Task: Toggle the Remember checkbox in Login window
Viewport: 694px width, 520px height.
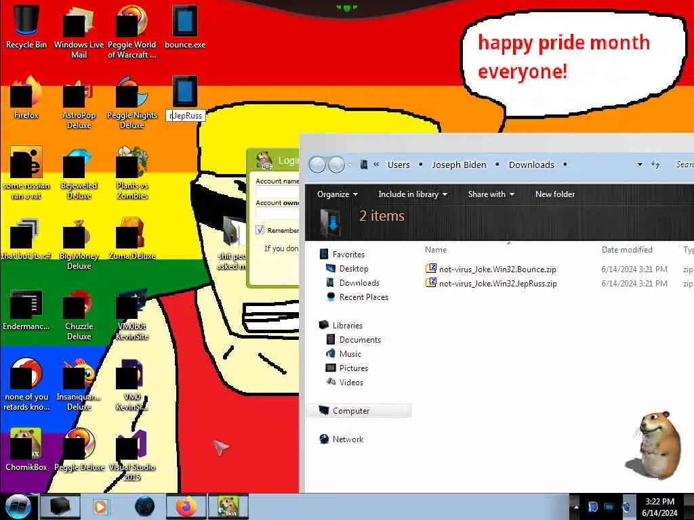Action: pyautogui.click(x=260, y=230)
